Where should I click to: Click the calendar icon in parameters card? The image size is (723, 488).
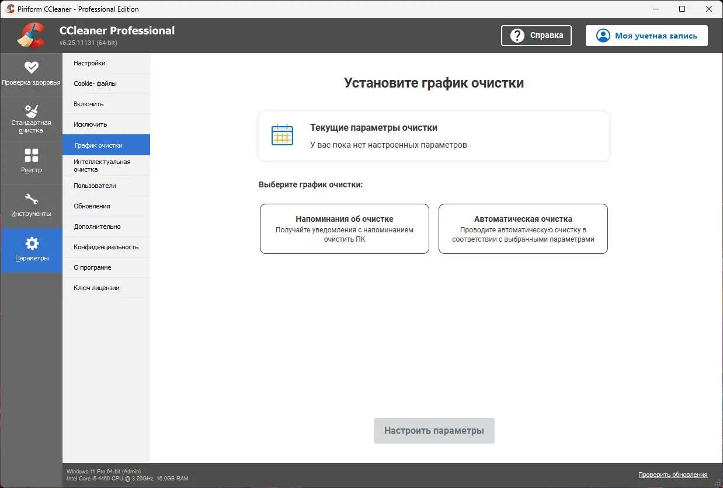point(282,135)
